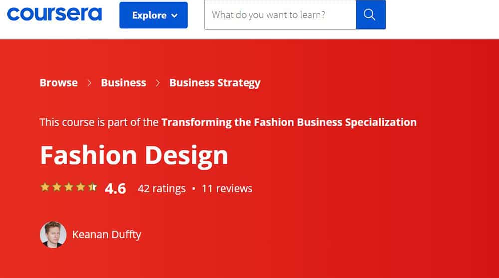This screenshot has height=278, width=499.
Task: Click the chevron before Business Strategy
Action: tap(158, 83)
